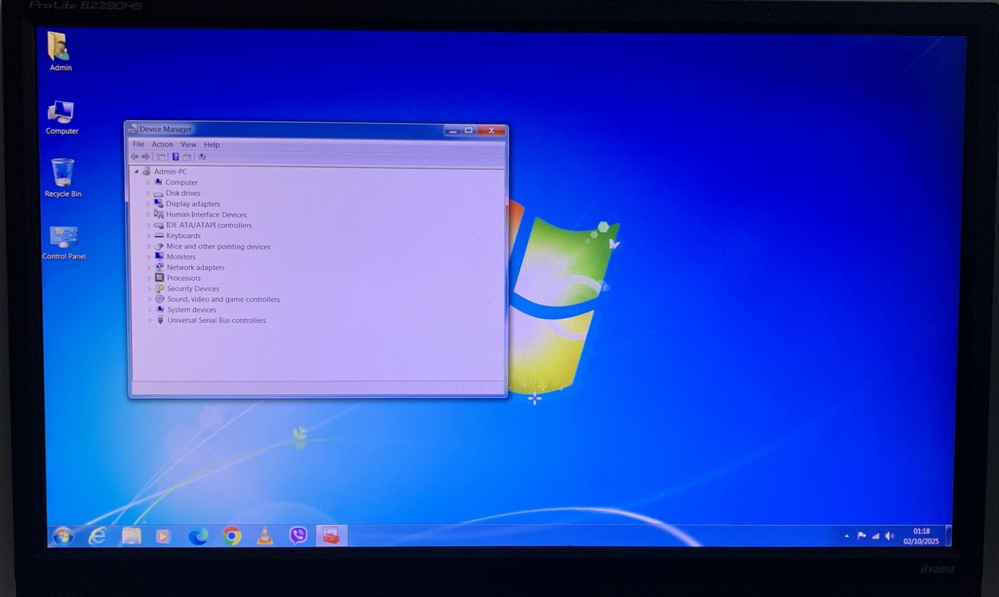Click the network signal tray icon
Screen dimensions: 999x597
[x=875, y=536]
